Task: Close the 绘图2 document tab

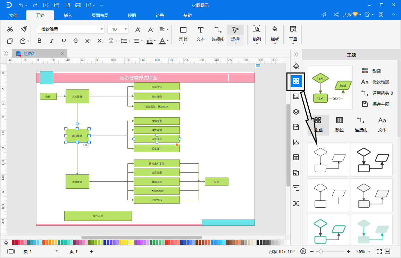Action: (62, 53)
